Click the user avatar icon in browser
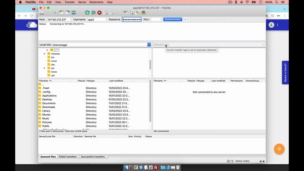304x171 pixels. (271, 25)
